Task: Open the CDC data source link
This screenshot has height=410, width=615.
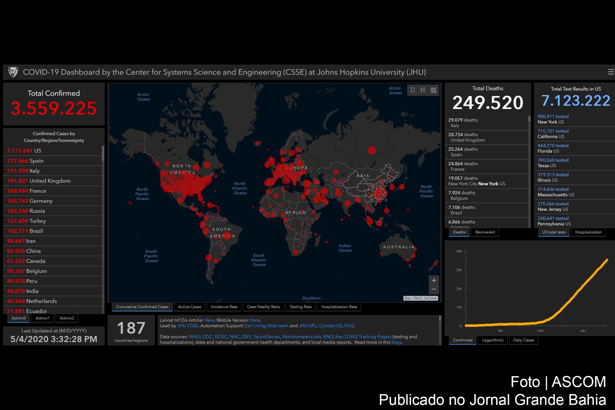Action: [207, 336]
